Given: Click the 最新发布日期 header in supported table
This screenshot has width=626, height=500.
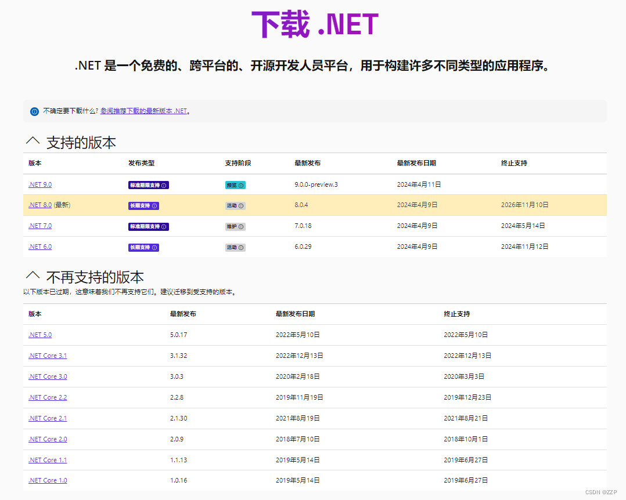Looking at the screenshot, I should (x=416, y=163).
